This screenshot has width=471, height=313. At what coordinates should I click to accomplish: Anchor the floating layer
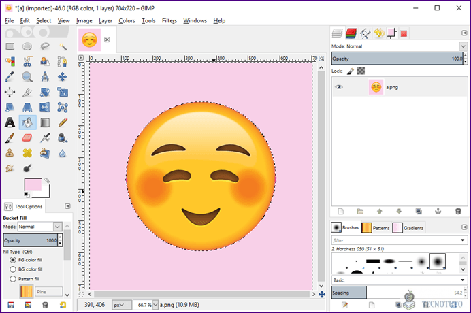pyautogui.click(x=438, y=212)
